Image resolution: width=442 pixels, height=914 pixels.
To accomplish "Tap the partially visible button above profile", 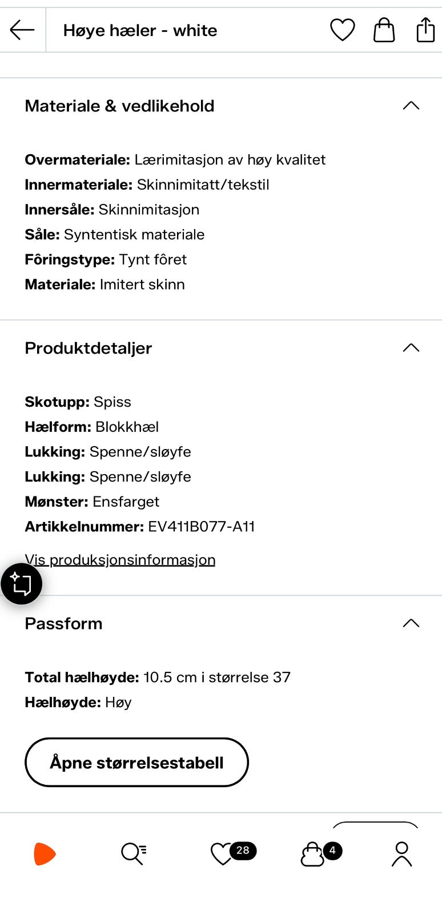I will tap(375, 824).
